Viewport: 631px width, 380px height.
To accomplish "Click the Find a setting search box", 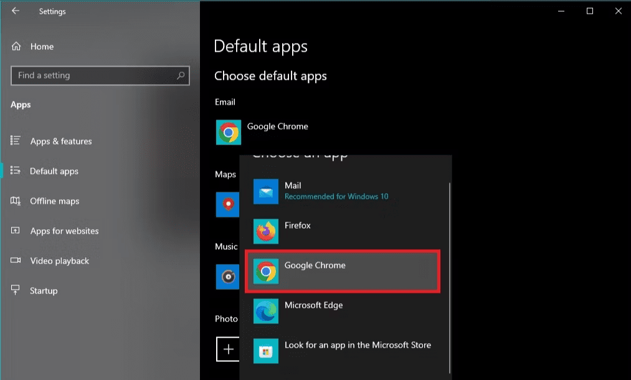I will [x=93, y=75].
